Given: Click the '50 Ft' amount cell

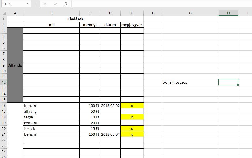Looking at the screenshot, I should click(90, 111).
